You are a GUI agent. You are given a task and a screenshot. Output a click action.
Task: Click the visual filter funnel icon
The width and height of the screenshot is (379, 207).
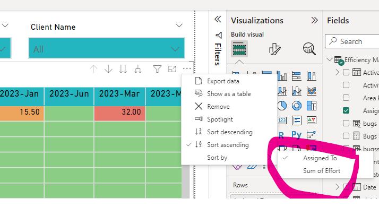[x=157, y=69]
